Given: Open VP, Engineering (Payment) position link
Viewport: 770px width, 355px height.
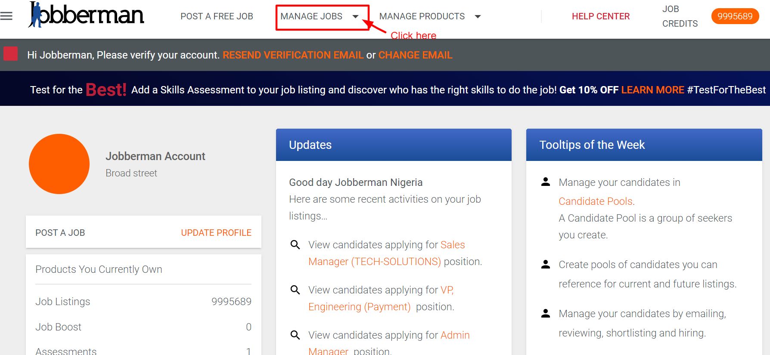Looking at the screenshot, I should click(x=381, y=298).
